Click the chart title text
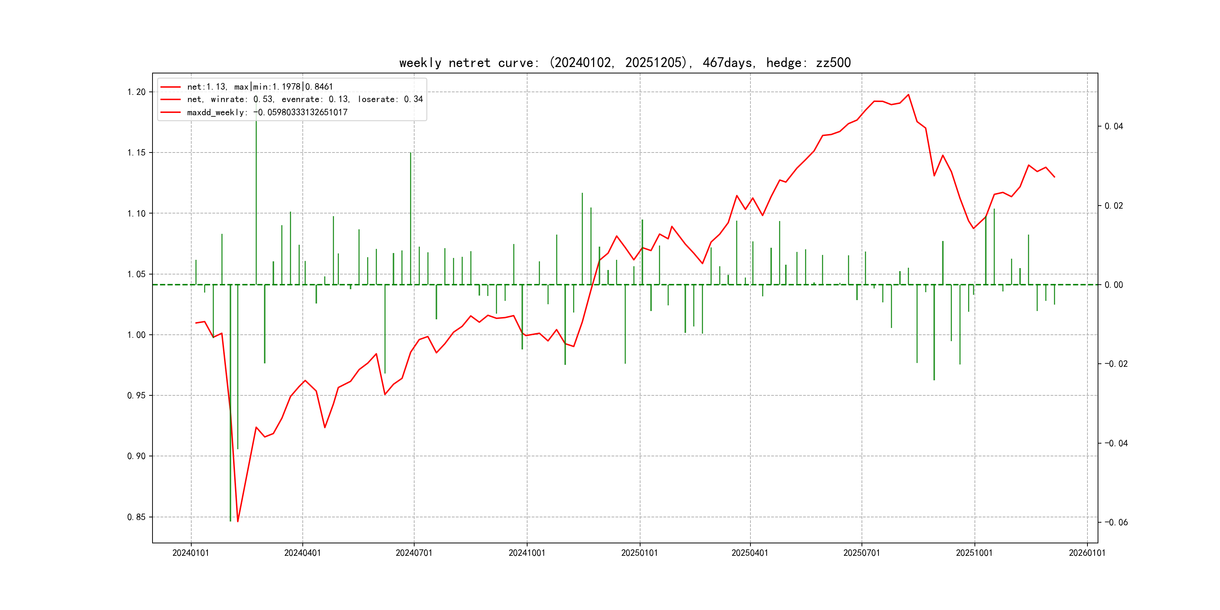 click(x=625, y=63)
